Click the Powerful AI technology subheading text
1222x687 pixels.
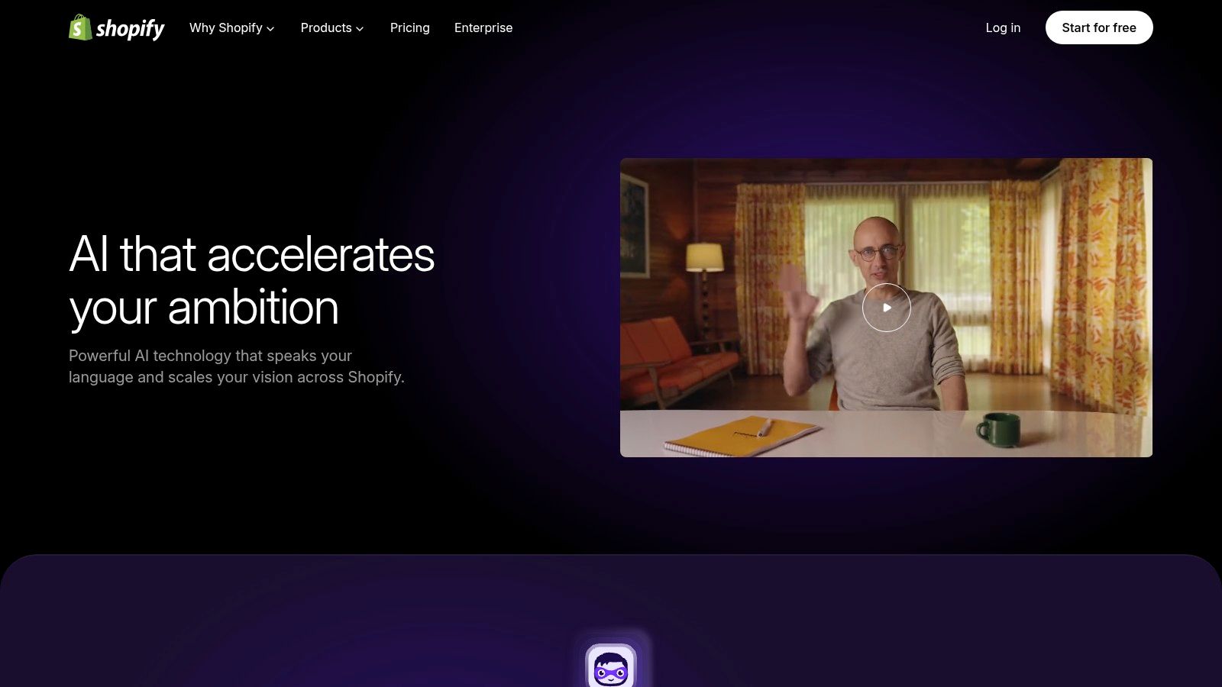tap(237, 366)
